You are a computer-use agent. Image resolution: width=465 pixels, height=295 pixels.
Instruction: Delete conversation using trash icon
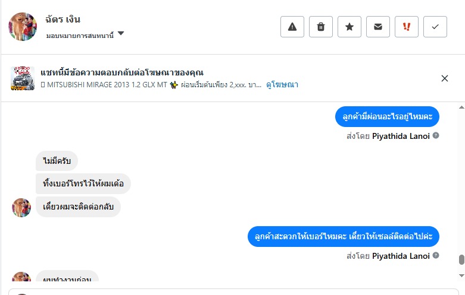321,27
